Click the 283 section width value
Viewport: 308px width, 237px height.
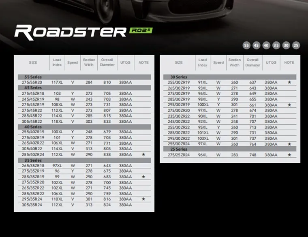coord(235,155)
